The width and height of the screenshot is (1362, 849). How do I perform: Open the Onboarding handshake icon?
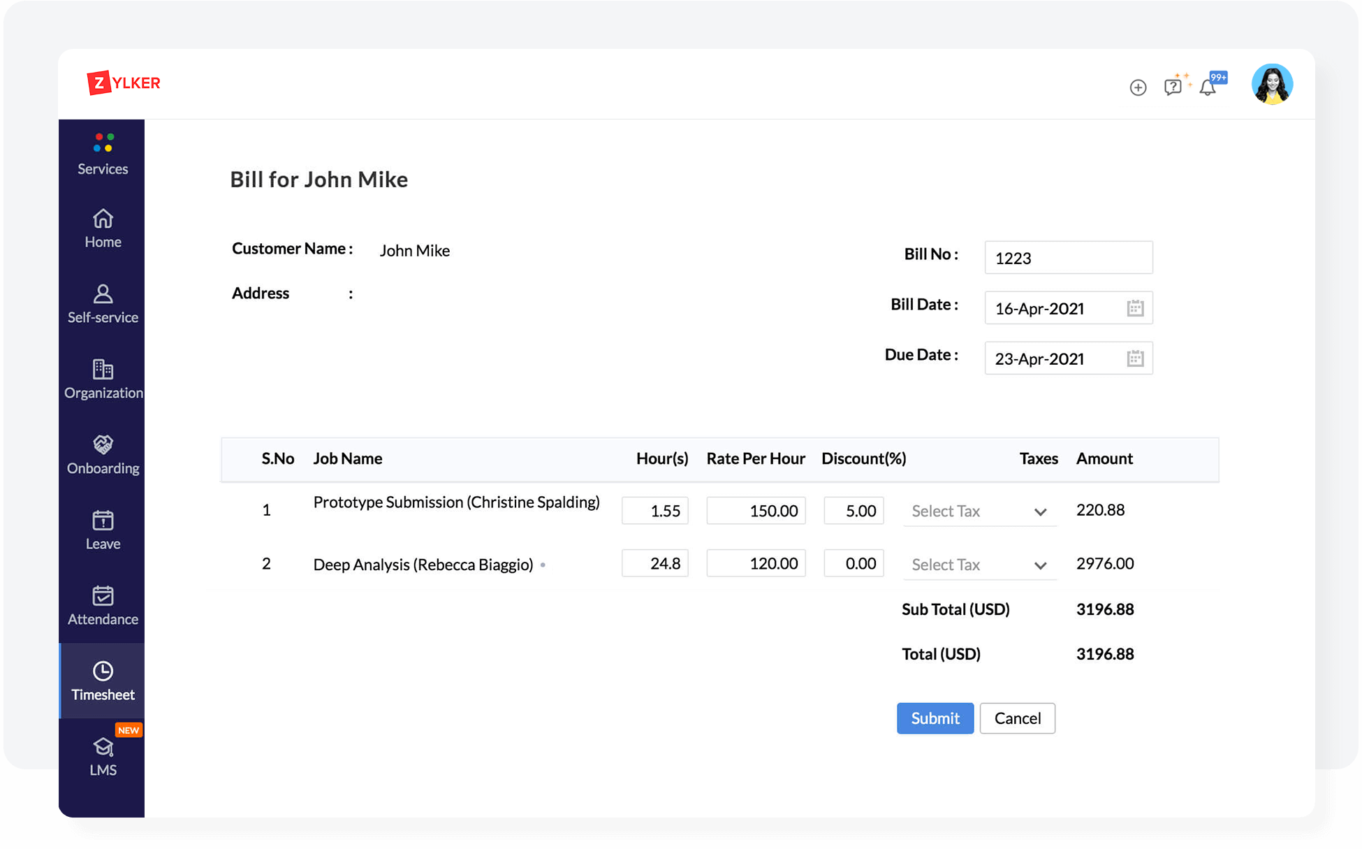tap(103, 444)
